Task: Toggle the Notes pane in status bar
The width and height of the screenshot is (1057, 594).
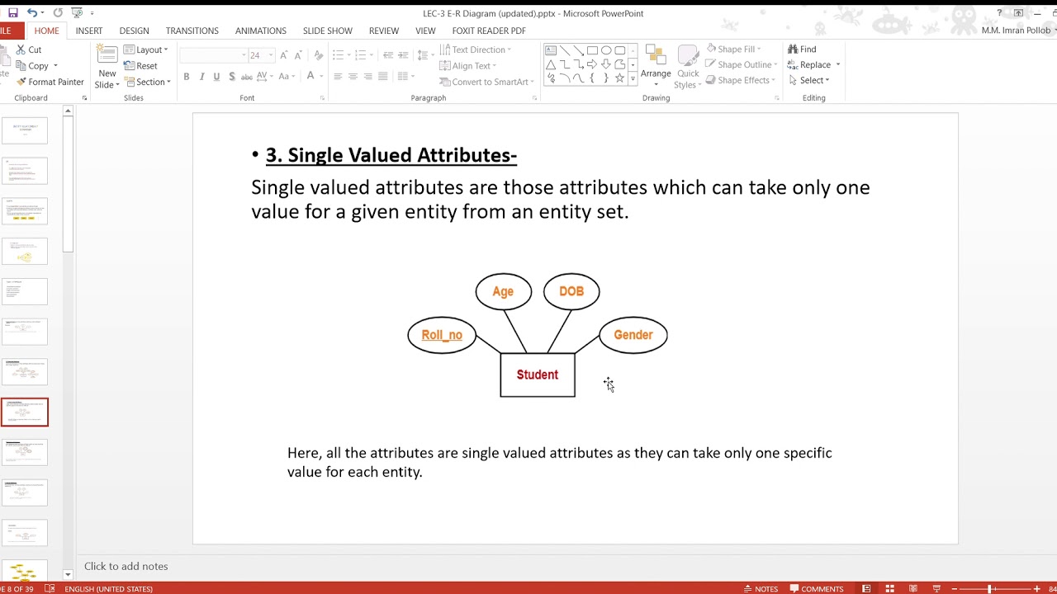Action: [761, 588]
